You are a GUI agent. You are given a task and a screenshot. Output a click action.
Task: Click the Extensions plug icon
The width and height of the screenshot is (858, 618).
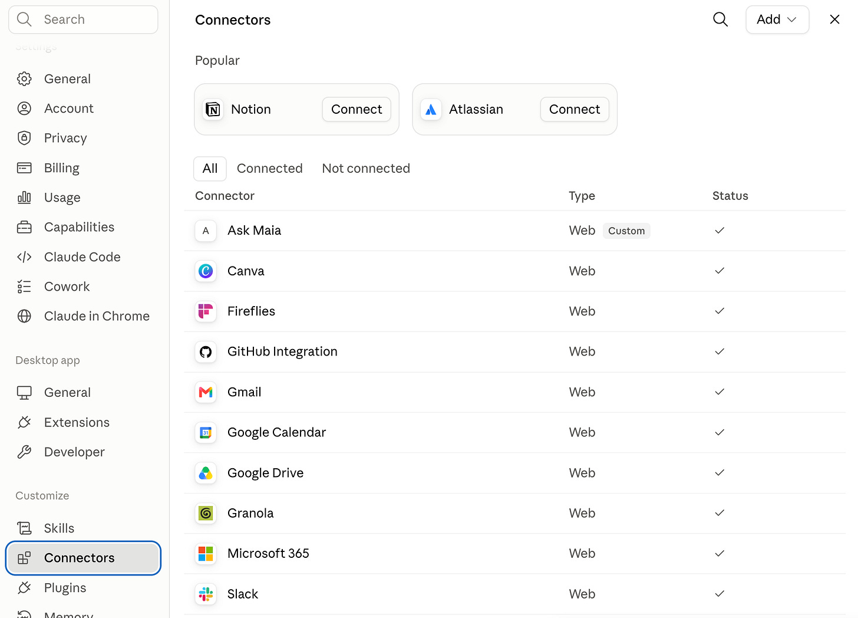(x=24, y=422)
